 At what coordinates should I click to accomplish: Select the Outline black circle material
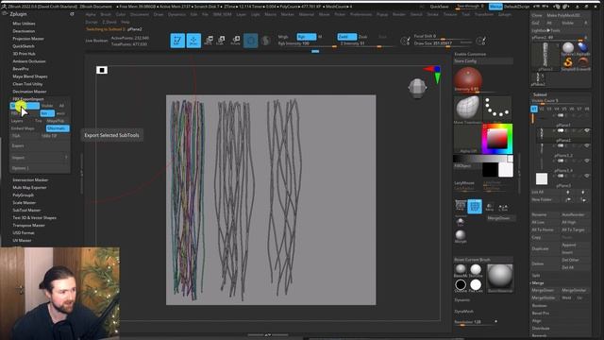click(461, 285)
